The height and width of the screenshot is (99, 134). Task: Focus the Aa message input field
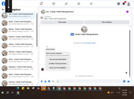click(89, 81)
